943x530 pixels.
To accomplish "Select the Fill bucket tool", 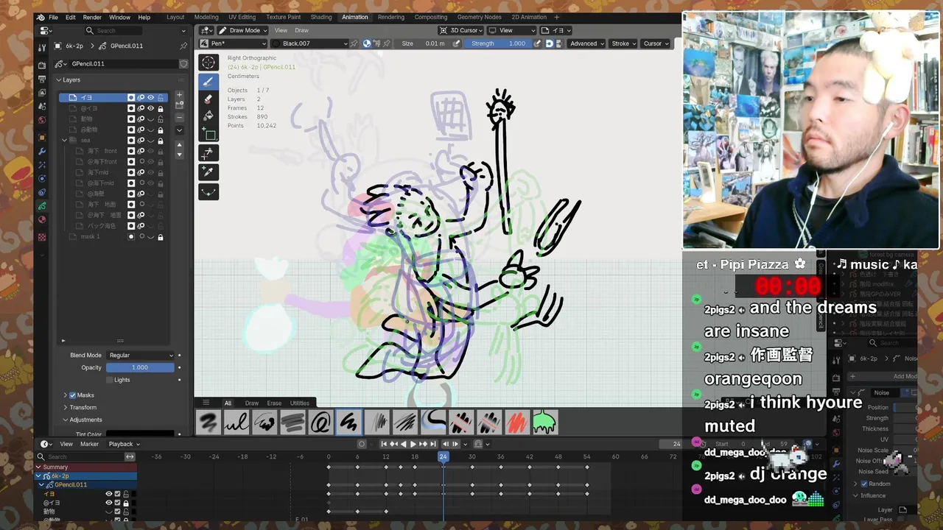I will 208,116.
